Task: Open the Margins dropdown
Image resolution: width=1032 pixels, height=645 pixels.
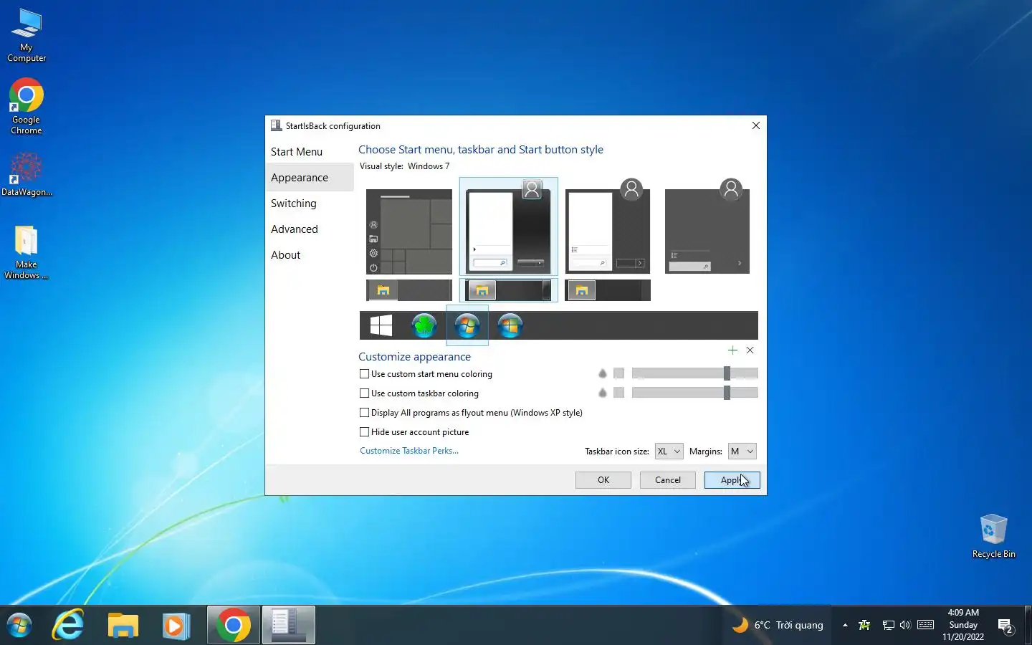Action: [742, 451]
